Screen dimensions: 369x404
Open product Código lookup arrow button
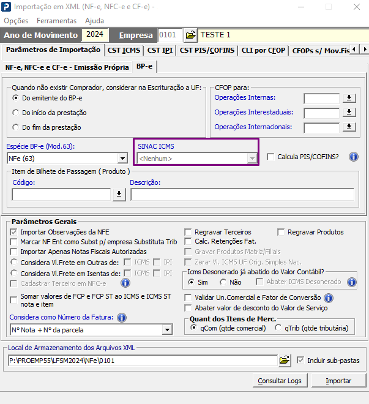pos(119,194)
